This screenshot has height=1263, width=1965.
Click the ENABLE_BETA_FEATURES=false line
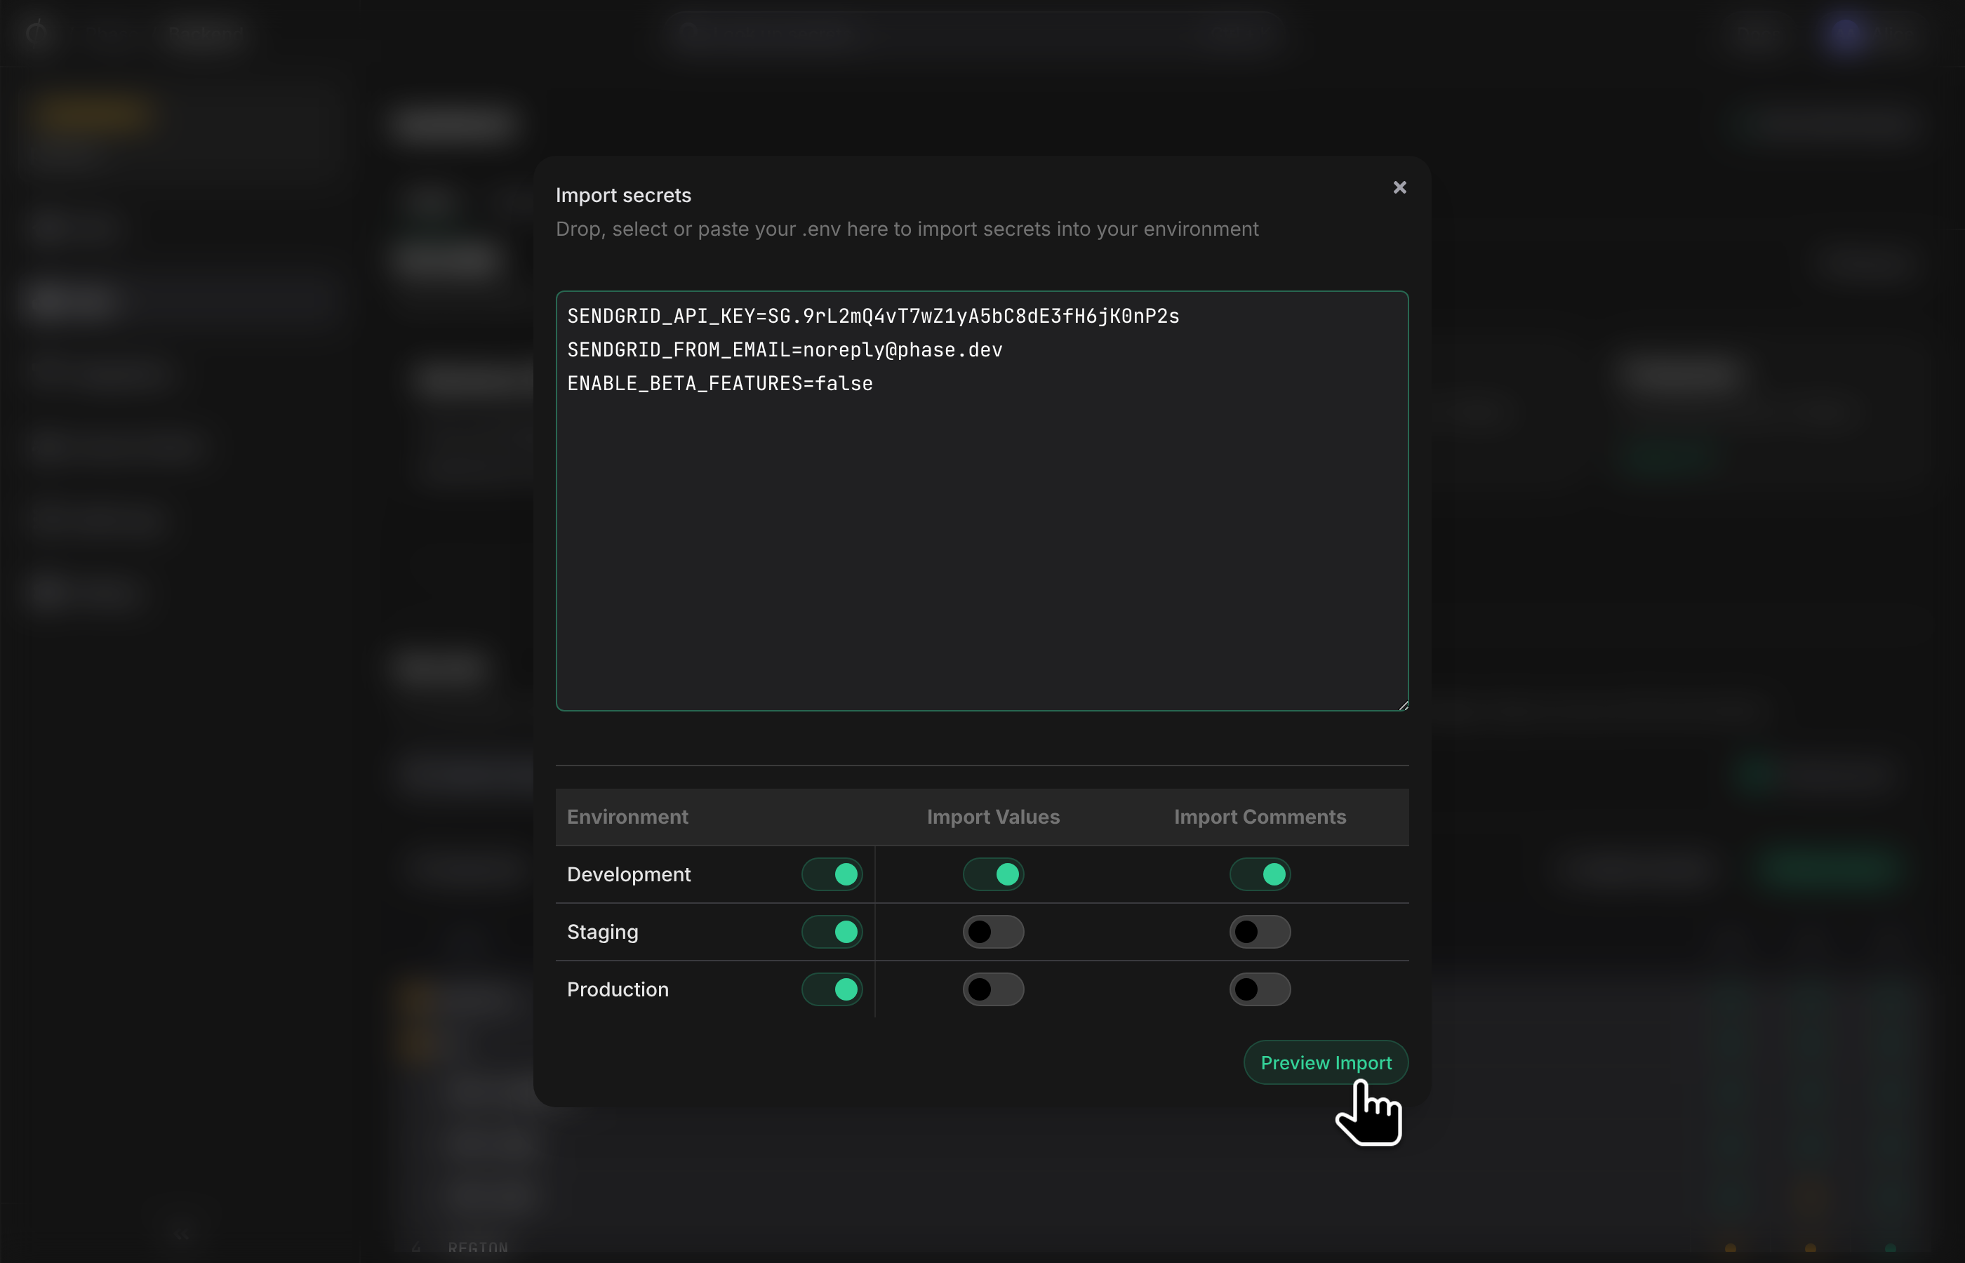click(x=719, y=384)
